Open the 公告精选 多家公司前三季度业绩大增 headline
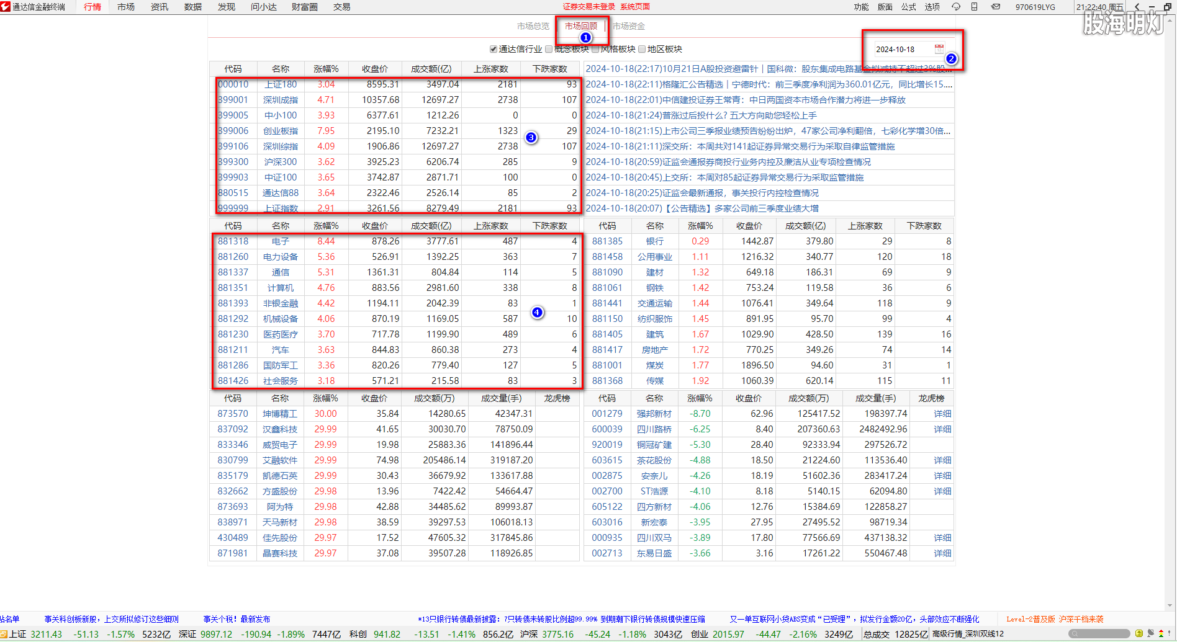 (702, 208)
